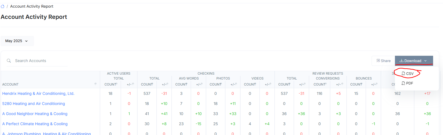Select CSV from download menu
443x135 pixels.
[408, 74]
